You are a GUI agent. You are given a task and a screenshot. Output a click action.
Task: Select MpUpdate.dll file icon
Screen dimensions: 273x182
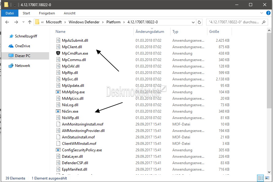pos(58,86)
